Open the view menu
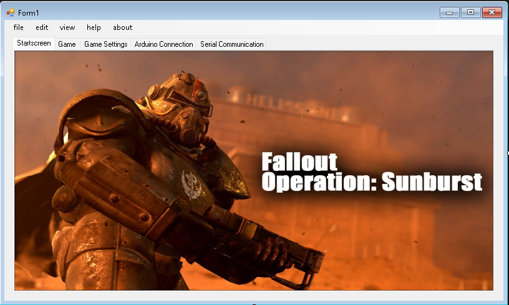The width and height of the screenshot is (509, 305). pyautogui.click(x=67, y=27)
